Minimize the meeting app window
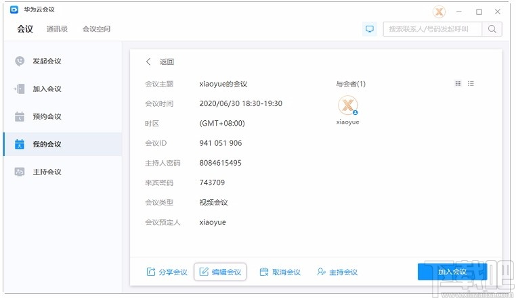 459,12
